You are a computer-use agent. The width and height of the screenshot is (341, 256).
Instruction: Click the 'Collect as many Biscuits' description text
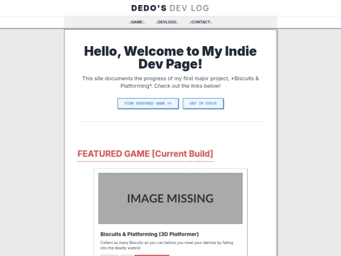click(x=167, y=245)
